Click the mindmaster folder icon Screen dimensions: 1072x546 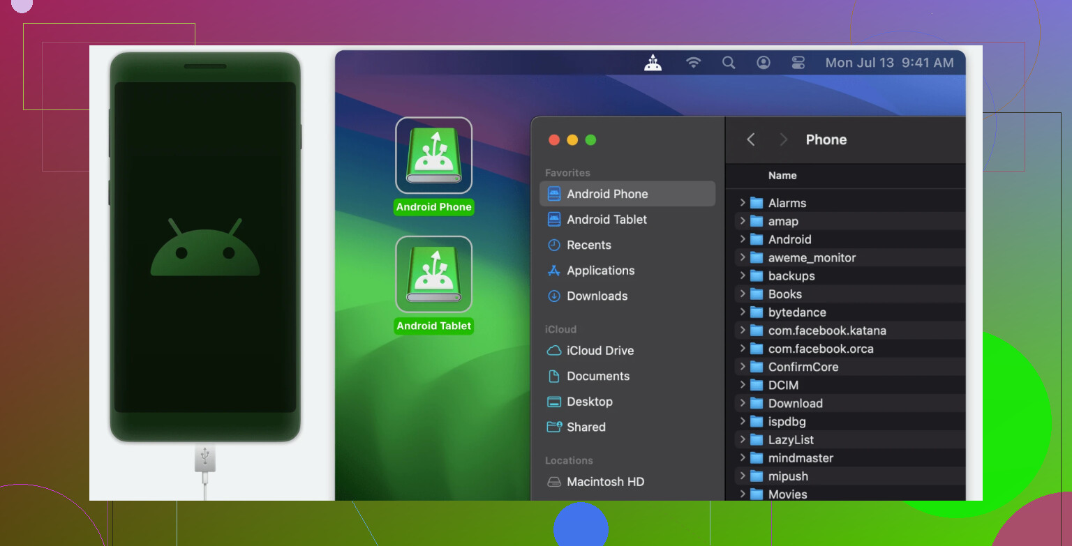click(x=757, y=458)
